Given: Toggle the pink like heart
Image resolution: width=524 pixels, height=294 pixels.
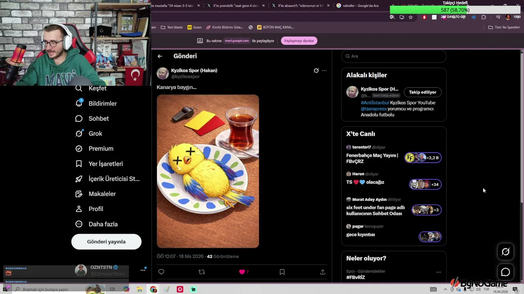Looking at the screenshot, I should click(x=242, y=272).
